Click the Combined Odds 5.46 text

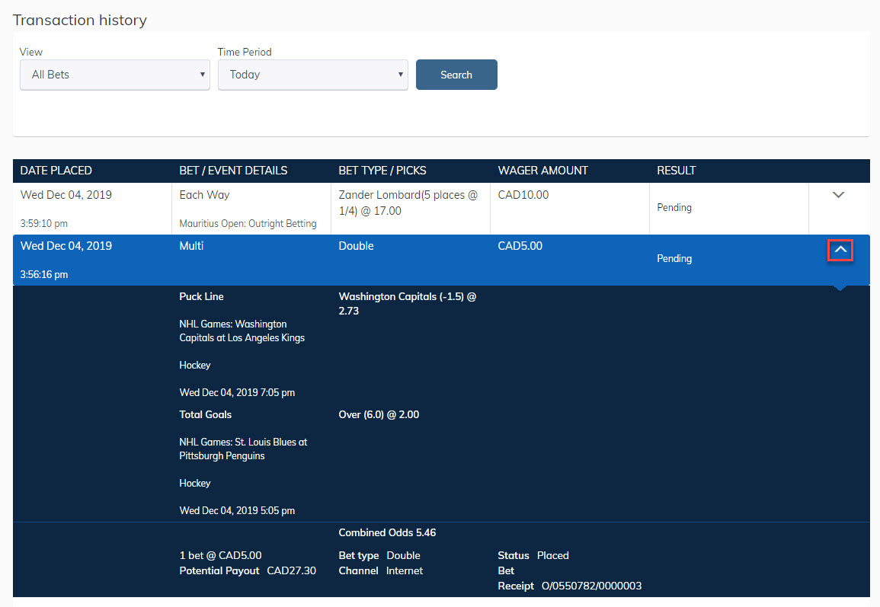pos(387,533)
